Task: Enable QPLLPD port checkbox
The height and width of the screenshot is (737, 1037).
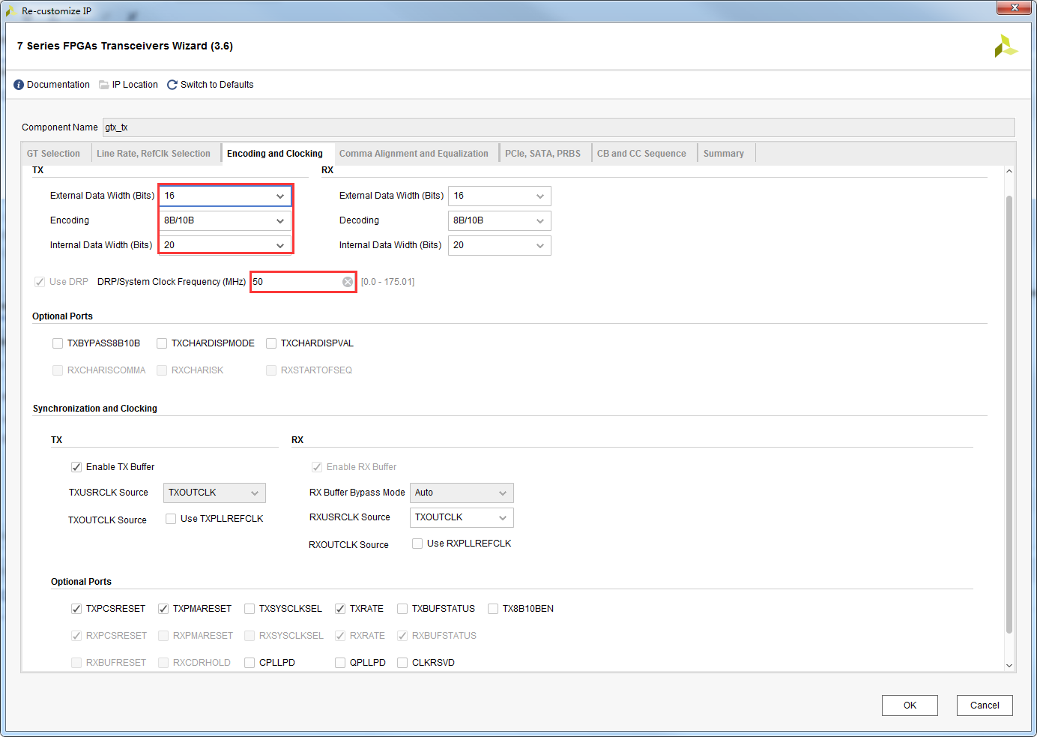Action: pyautogui.click(x=340, y=663)
